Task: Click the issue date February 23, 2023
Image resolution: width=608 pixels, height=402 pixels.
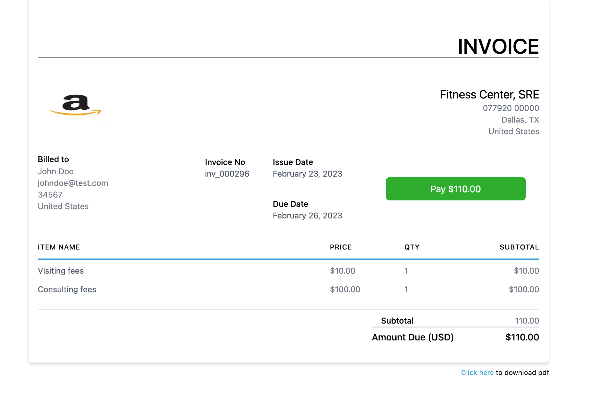Action: [x=307, y=174]
